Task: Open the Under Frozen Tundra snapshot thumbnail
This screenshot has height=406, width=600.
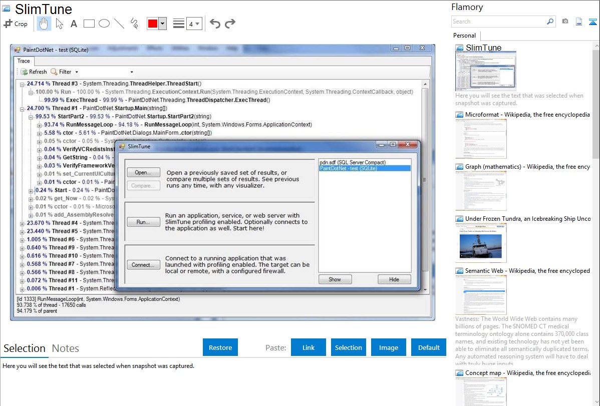Action: (x=481, y=243)
